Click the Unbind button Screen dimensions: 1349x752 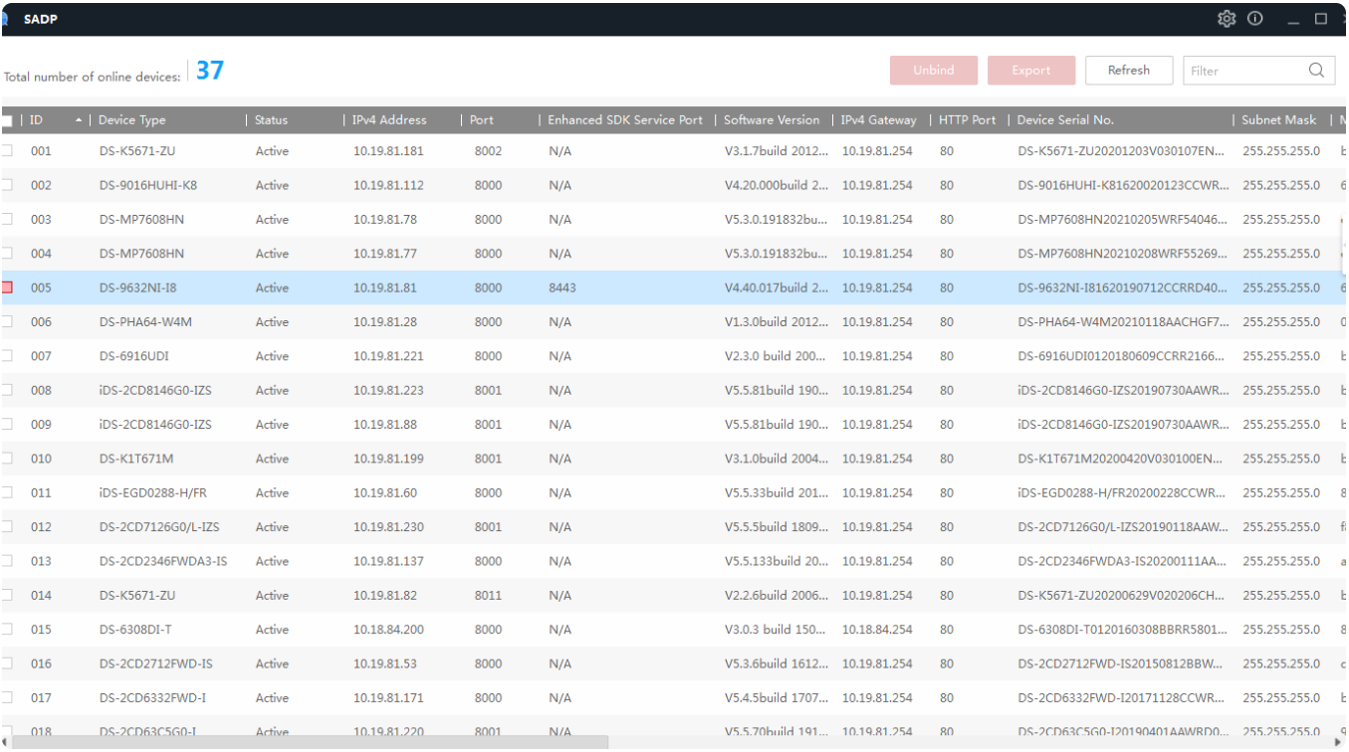click(933, 71)
